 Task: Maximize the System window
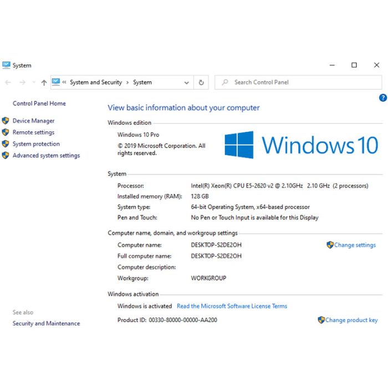pyautogui.click(x=354, y=65)
